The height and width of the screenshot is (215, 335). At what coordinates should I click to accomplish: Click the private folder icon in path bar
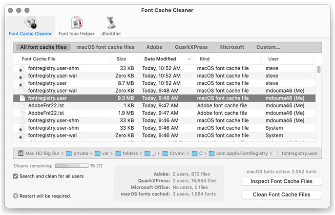tap(69, 154)
